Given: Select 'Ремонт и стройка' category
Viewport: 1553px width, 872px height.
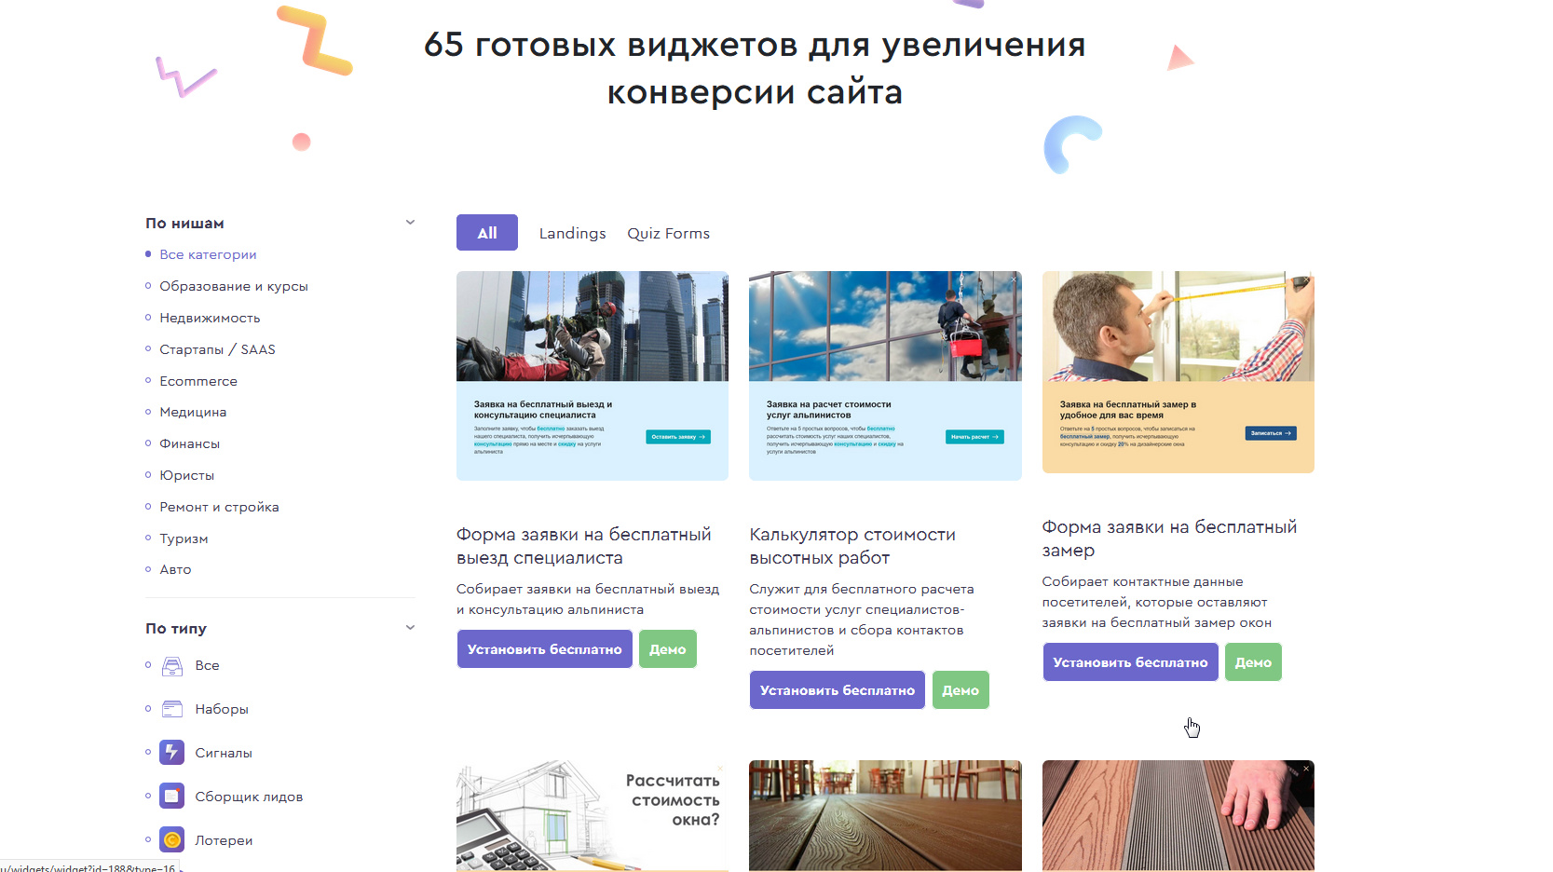Looking at the screenshot, I should coord(219,507).
